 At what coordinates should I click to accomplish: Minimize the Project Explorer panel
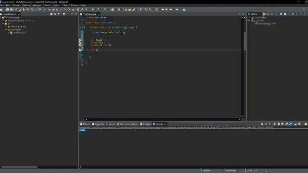72,14
